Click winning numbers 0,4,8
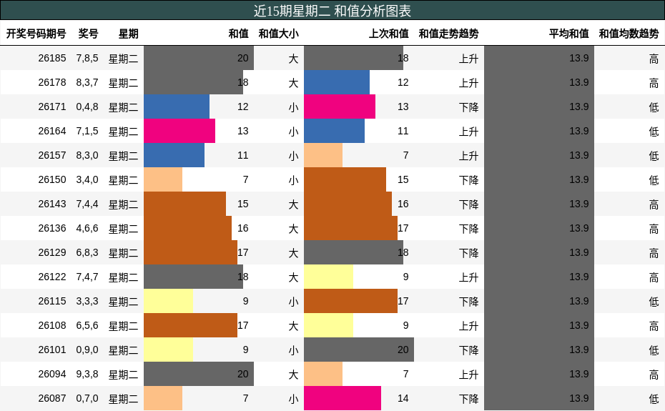This screenshot has height=411, width=665. (x=87, y=107)
